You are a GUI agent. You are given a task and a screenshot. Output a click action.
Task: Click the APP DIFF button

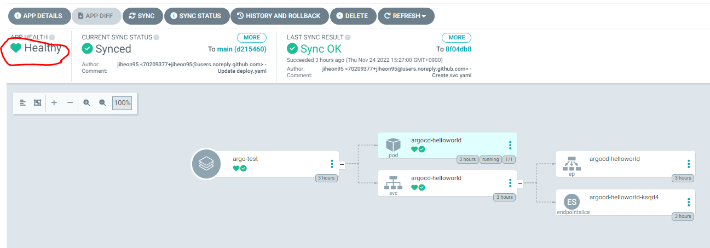(96, 16)
